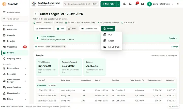Image resolution: width=183 pixels, height=109 pixels.
Task: Click the Reservations module icon
Action: pyautogui.click(x=4, y=68)
